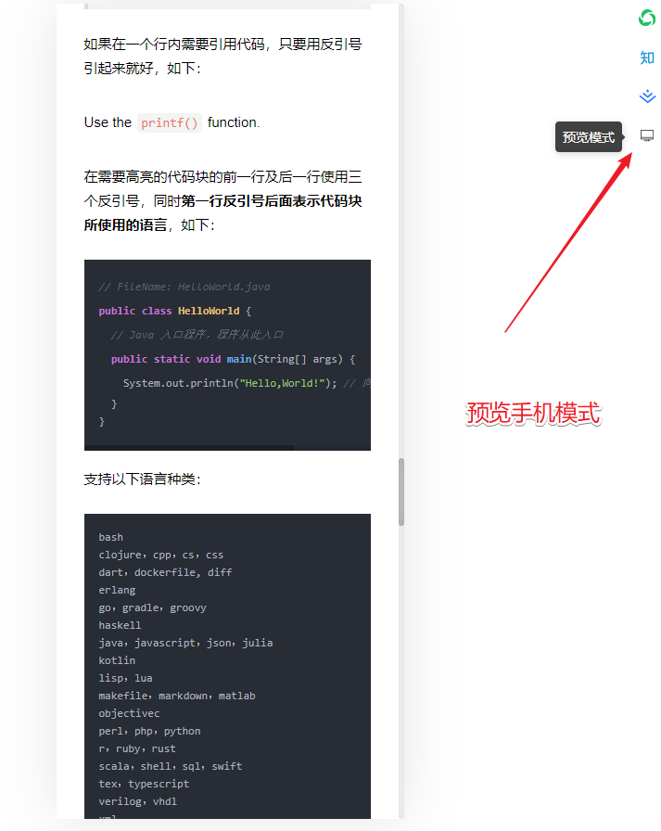This screenshot has height=831, width=661.
Task: Click the 'objectivec' line
Action: pyautogui.click(x=129, y=713)
